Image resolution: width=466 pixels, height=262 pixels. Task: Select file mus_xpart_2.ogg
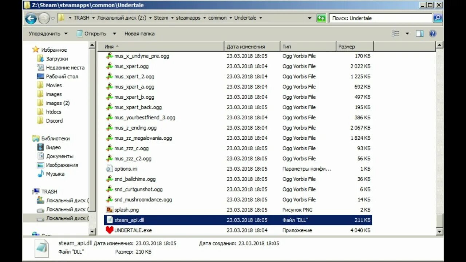[x=134, y=76]
